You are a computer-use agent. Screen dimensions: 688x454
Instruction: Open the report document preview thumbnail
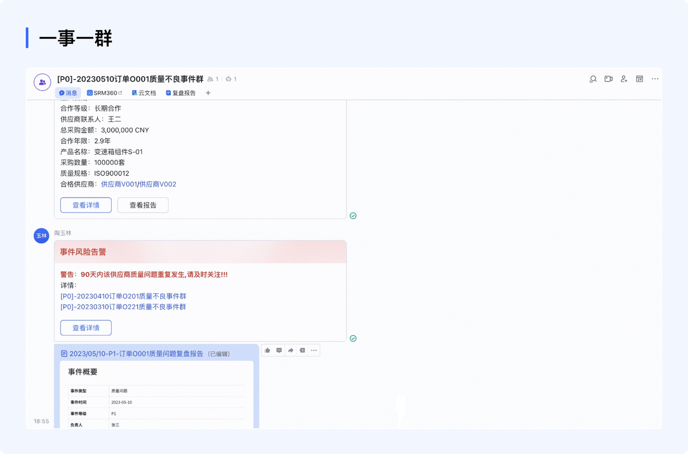pos(156,394)
